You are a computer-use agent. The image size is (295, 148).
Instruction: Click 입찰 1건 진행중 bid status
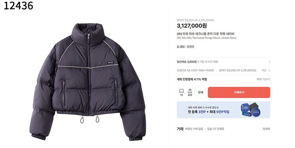point(216,129)
